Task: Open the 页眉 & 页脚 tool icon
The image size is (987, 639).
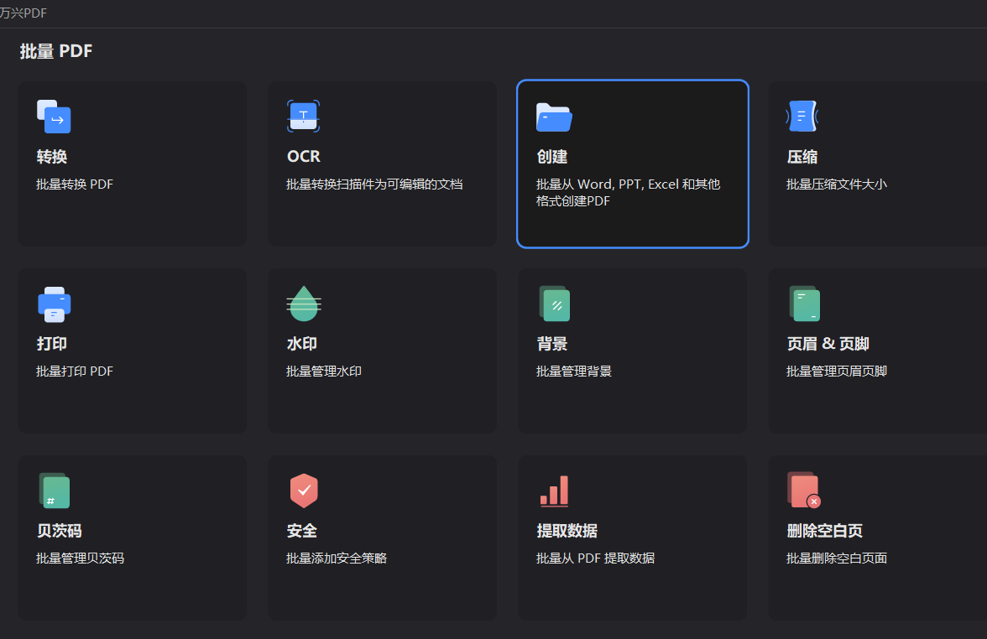Action: 805,304
